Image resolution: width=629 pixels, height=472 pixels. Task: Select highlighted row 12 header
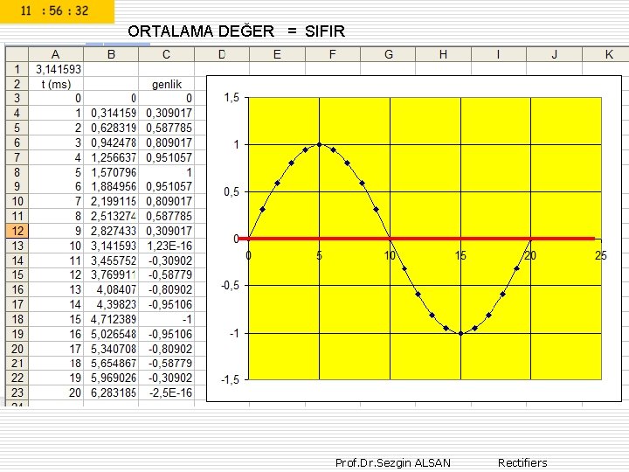[x=17, y=231]
